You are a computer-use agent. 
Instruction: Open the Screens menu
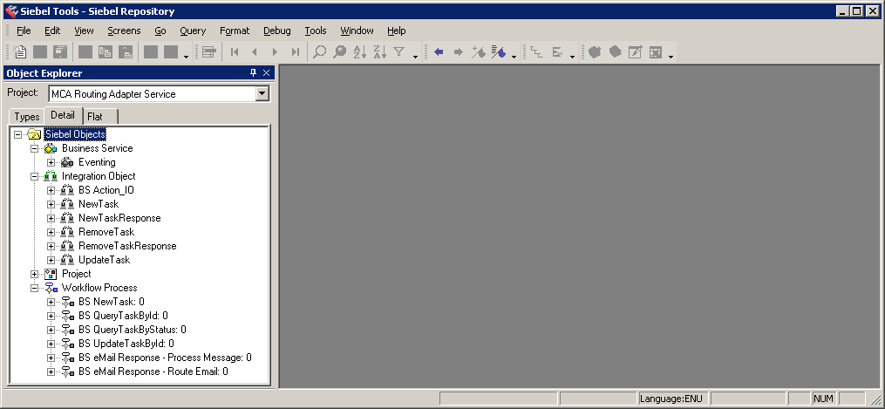point(124,31)
